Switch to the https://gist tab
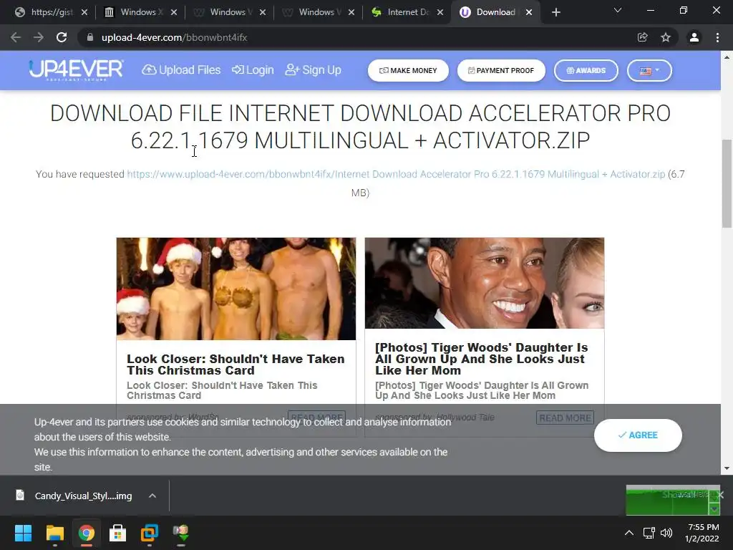Screen dimensions: 733x550 45,12
